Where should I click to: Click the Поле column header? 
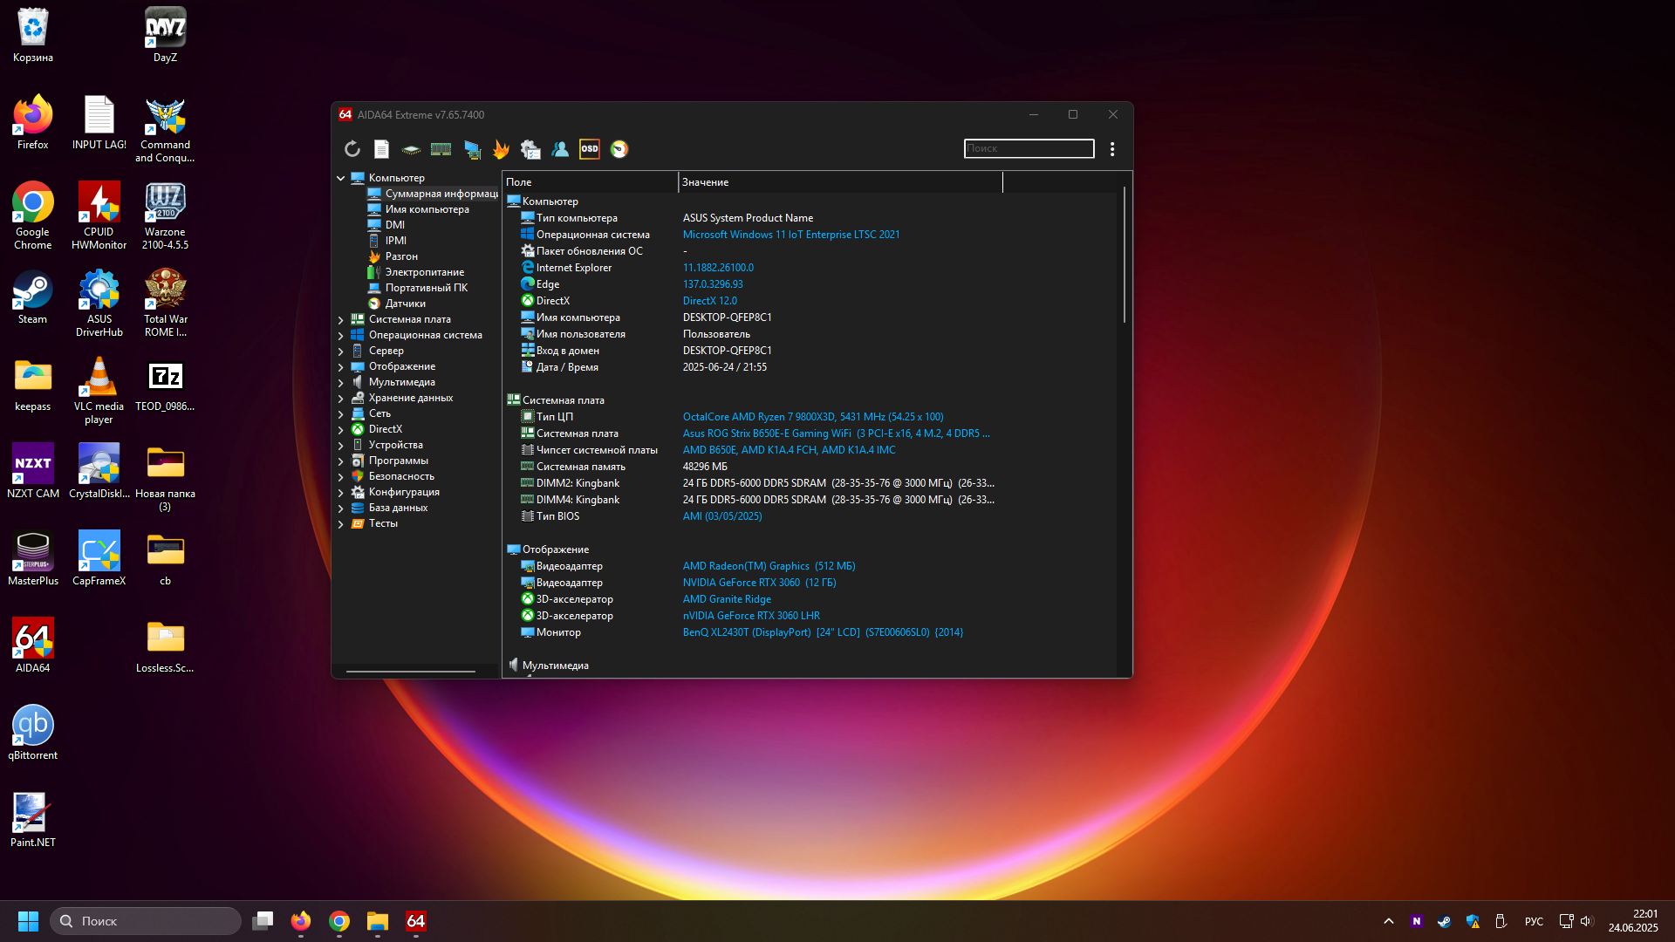pyautogui.click(x=590, y=182)
